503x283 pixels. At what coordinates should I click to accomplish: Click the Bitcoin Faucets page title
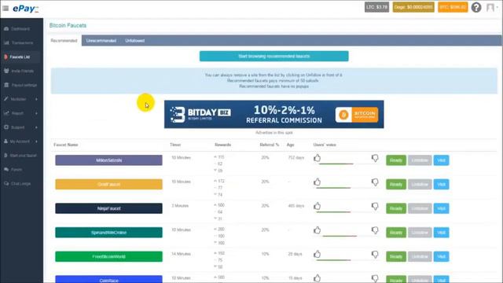(68, 25)
